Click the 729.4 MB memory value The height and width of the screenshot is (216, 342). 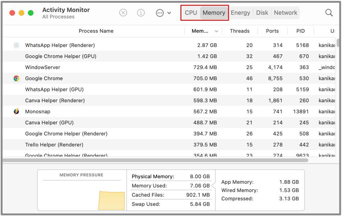click(205, 67)
